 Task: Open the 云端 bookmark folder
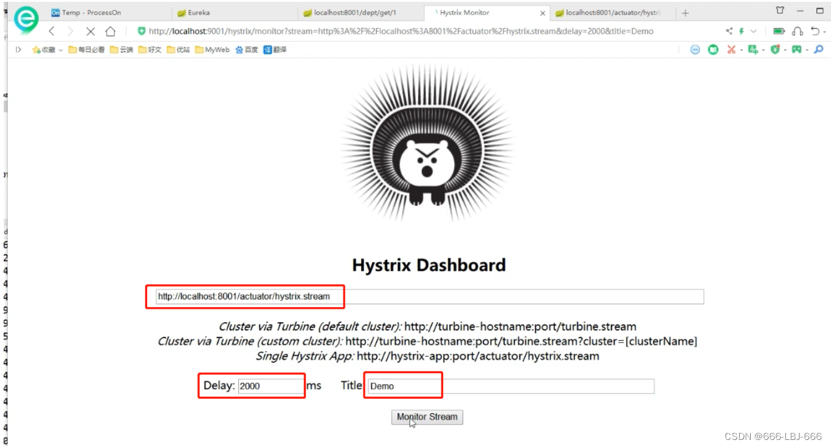pos(122,50)
